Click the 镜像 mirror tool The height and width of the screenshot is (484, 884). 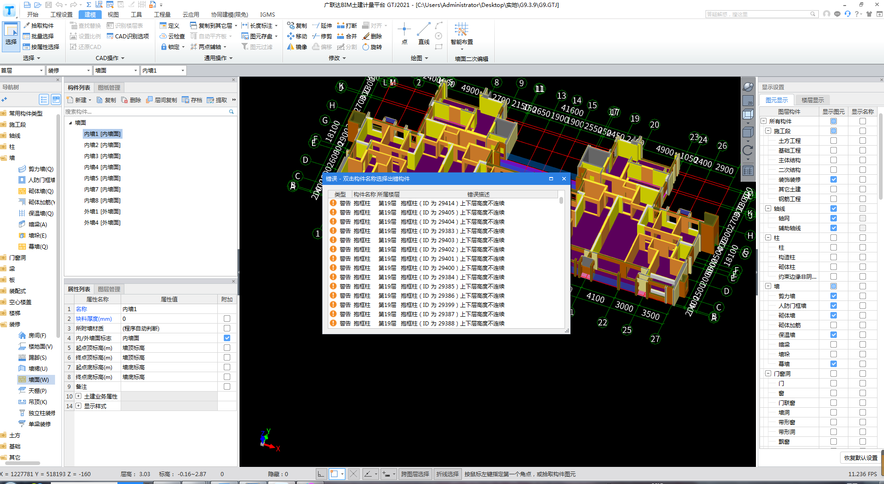point(297,47)
